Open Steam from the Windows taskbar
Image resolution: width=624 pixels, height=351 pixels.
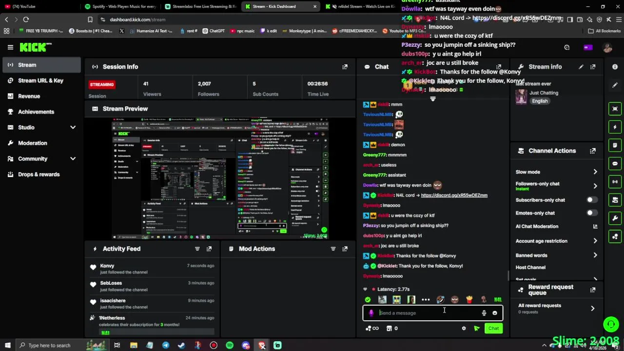click(181, 345)
